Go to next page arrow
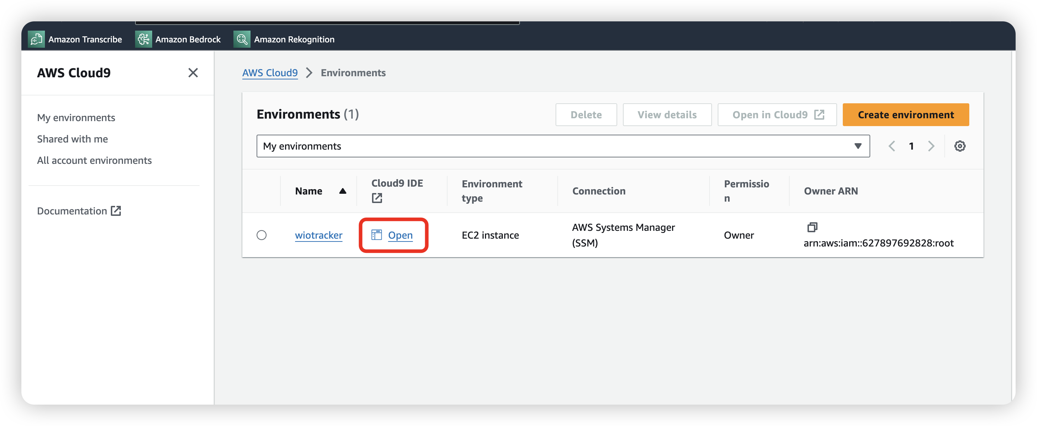1037x426 pixels. [931, 146]
